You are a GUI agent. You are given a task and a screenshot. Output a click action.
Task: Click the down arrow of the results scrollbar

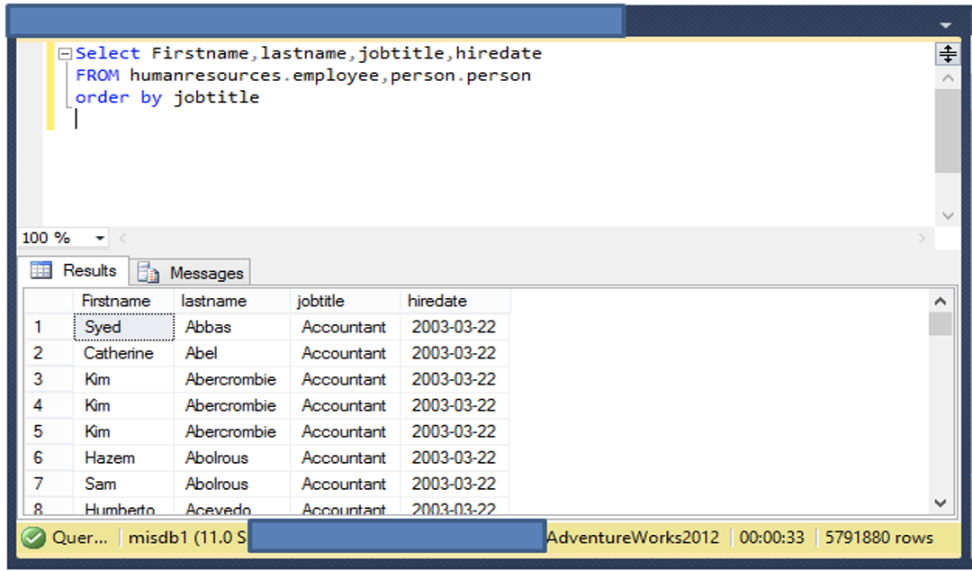[941, 504]
